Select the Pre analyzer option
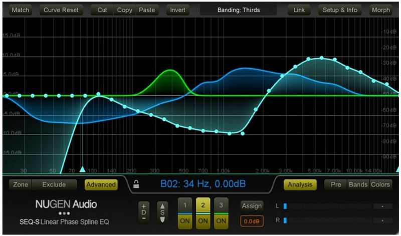 pos(335,184)
